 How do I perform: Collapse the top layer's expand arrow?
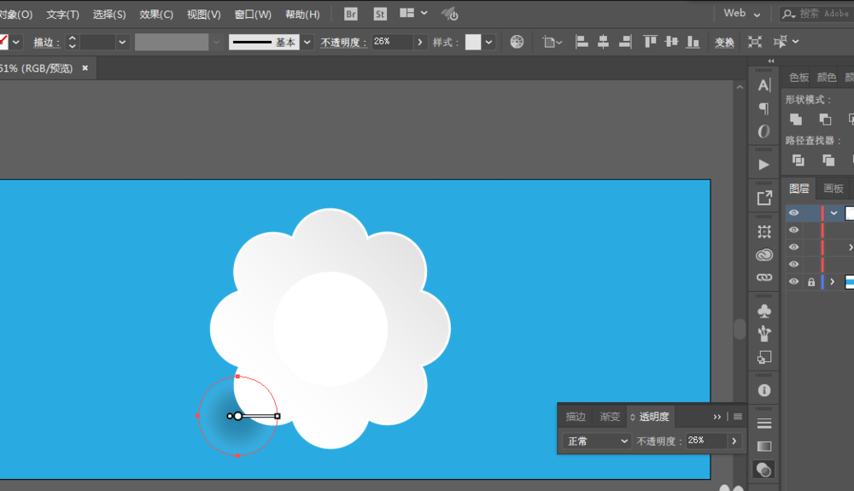[834, 213]
